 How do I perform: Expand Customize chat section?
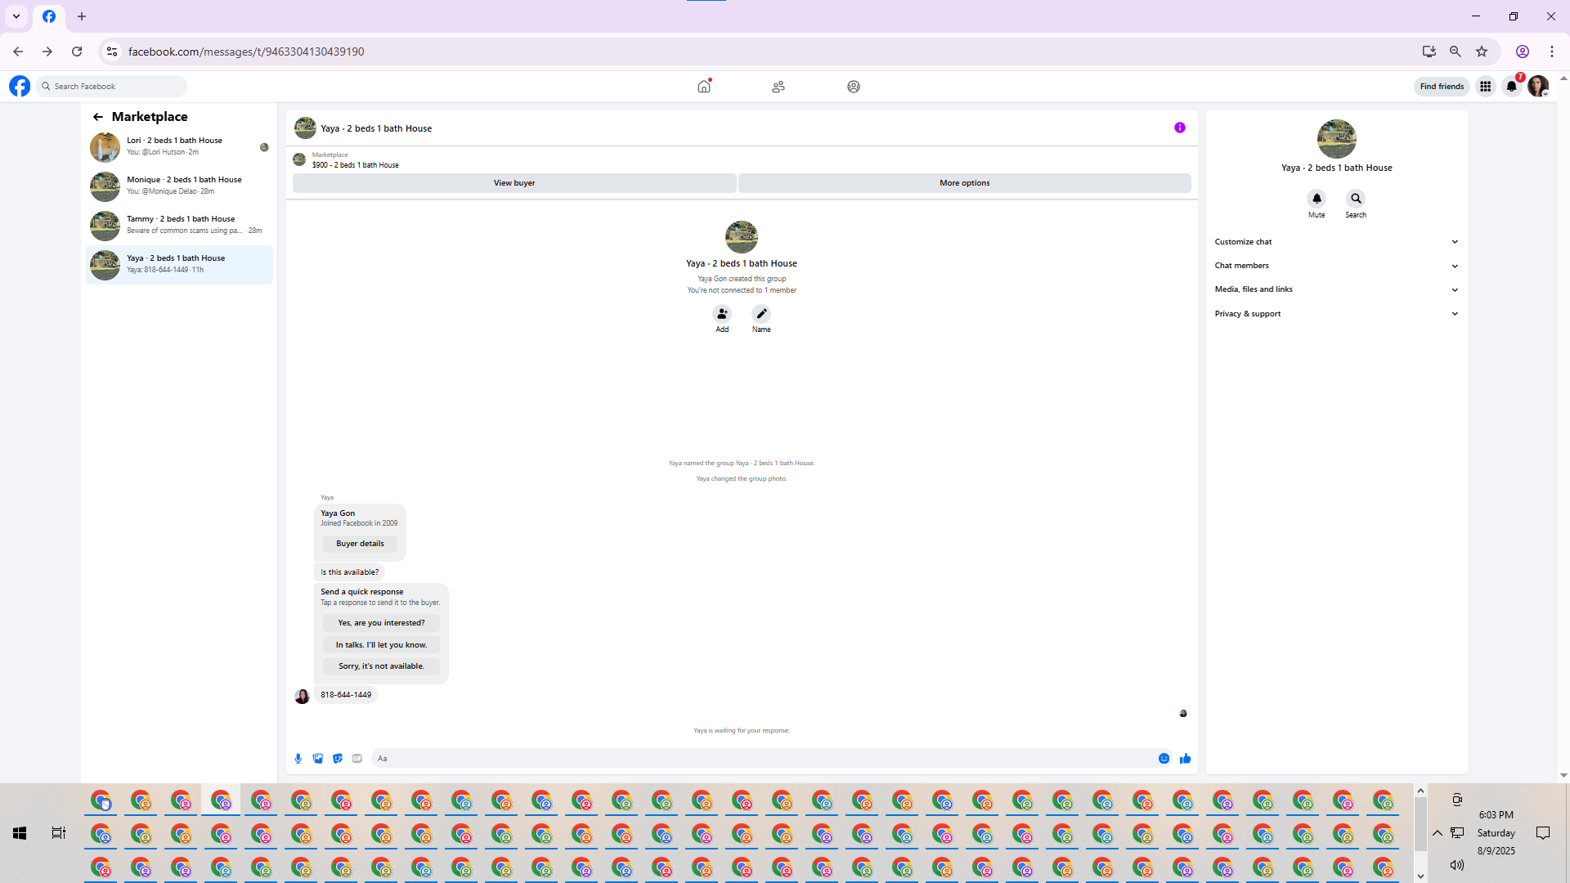[x=1335, y=242]
